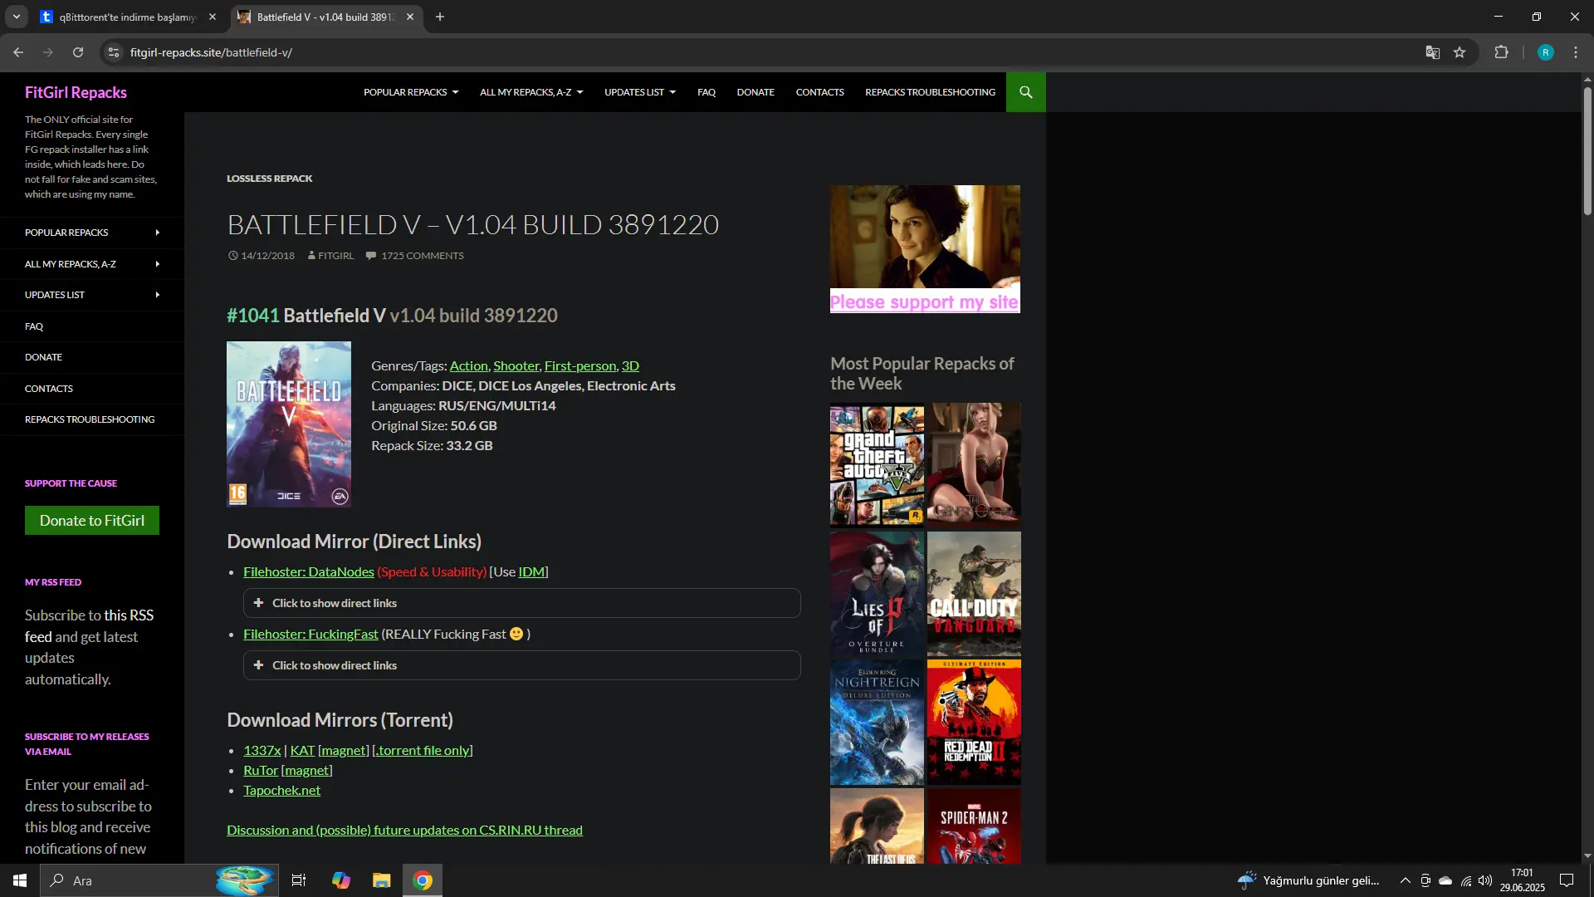Open the Google Translate icon in the address bar

pos(1432,52)
